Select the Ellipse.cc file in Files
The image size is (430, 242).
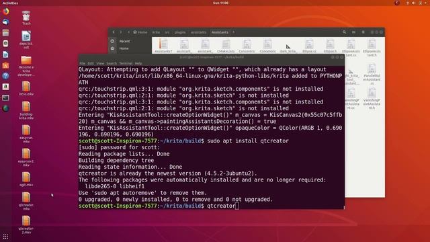click(x=309, y=46)
